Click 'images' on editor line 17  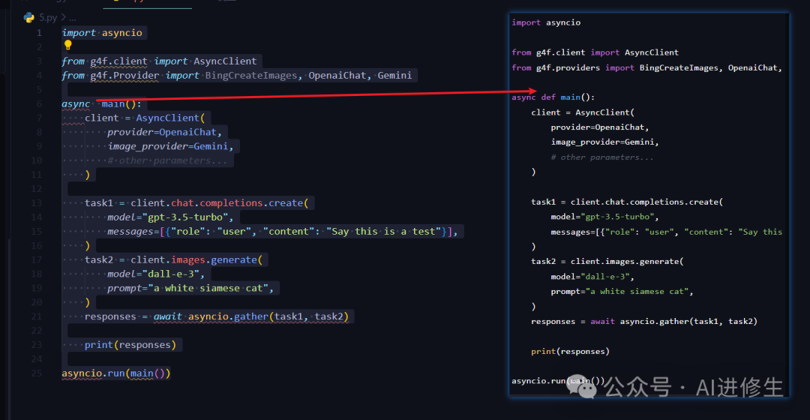pos(188,259)
